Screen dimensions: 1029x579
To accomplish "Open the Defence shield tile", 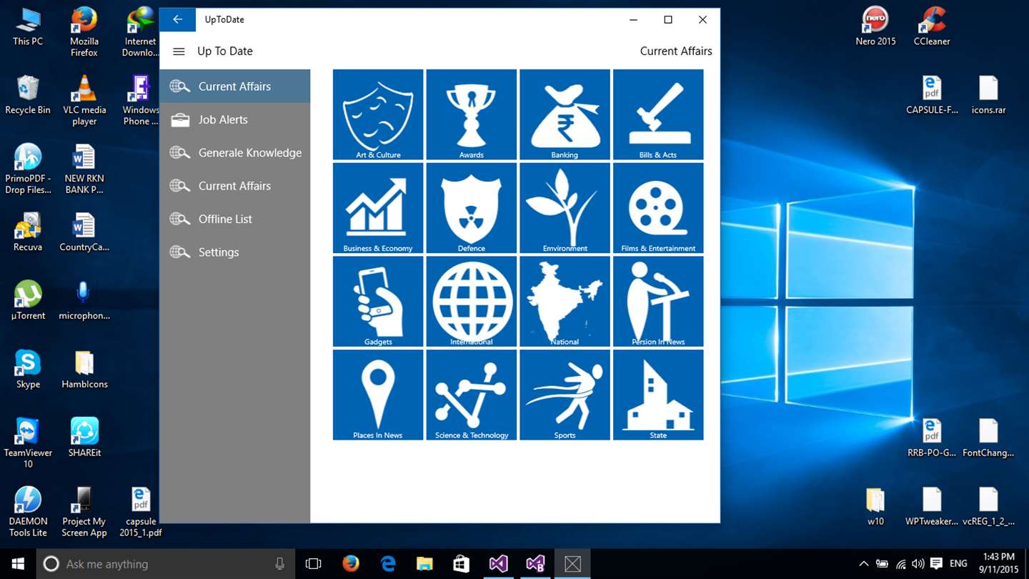I will click(x=472, y=208).
